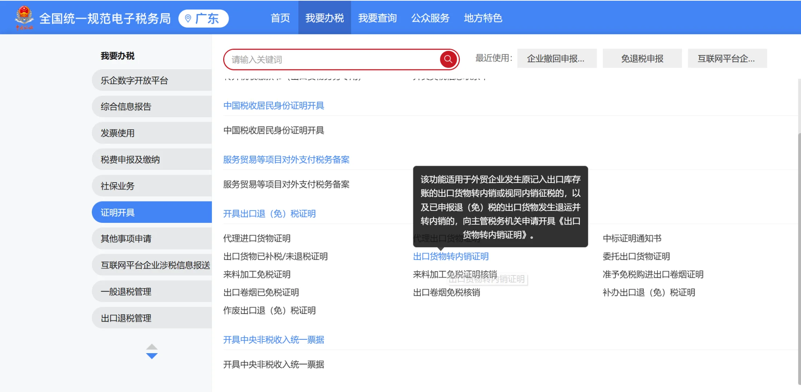Select the 我要办税 tab
Screen dimensions: 801x392
[x=324, y=18]
